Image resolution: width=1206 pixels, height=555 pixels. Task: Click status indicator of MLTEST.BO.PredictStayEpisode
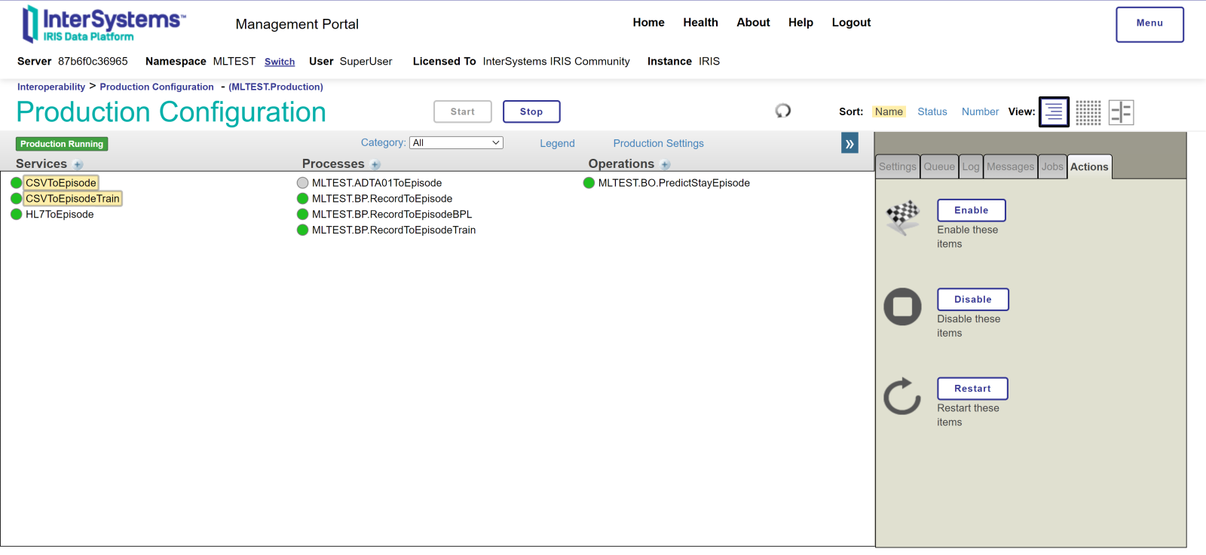click(x=589, y=183)
